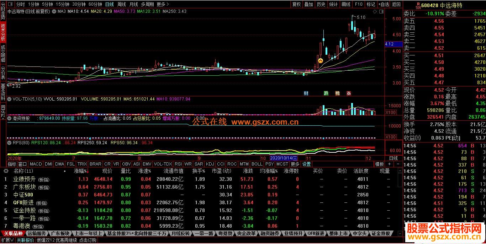486x244 pixels.
Task: Switch to 1分钟 timeframe
Action: coord(33,4)
